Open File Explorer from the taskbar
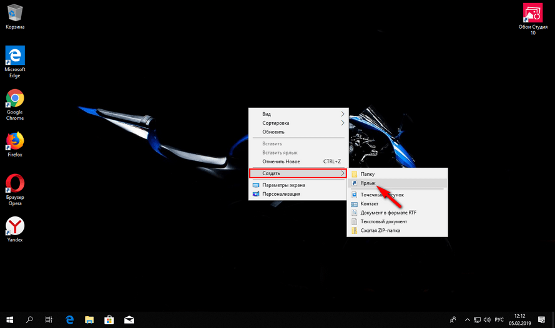The height and width of the screenshot is (328, 555). click(89, 320)
